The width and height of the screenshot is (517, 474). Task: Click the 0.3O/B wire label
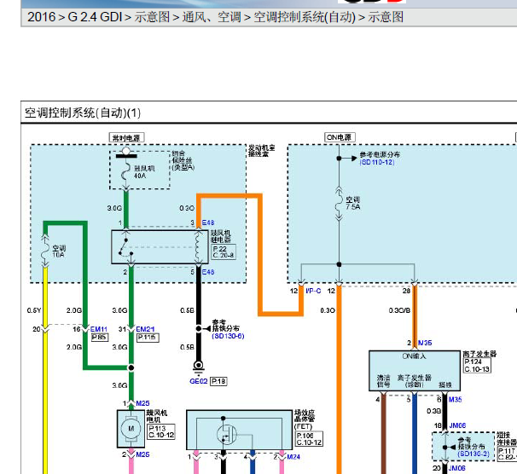click(x=399, y=310)
